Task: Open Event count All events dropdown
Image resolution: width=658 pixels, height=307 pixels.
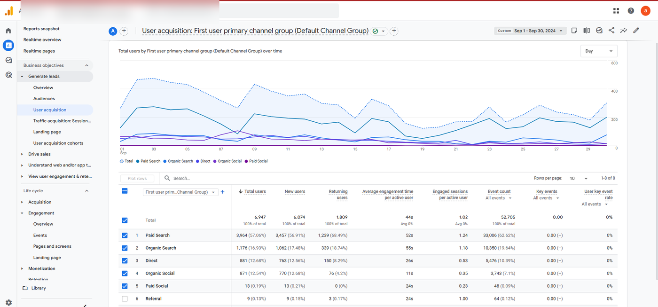Action: (499, 198)
